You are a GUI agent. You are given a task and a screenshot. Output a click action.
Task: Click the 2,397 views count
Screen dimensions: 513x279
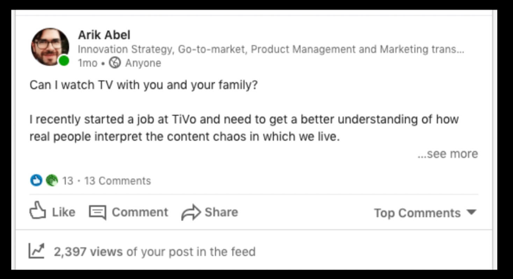coord(87,251)
